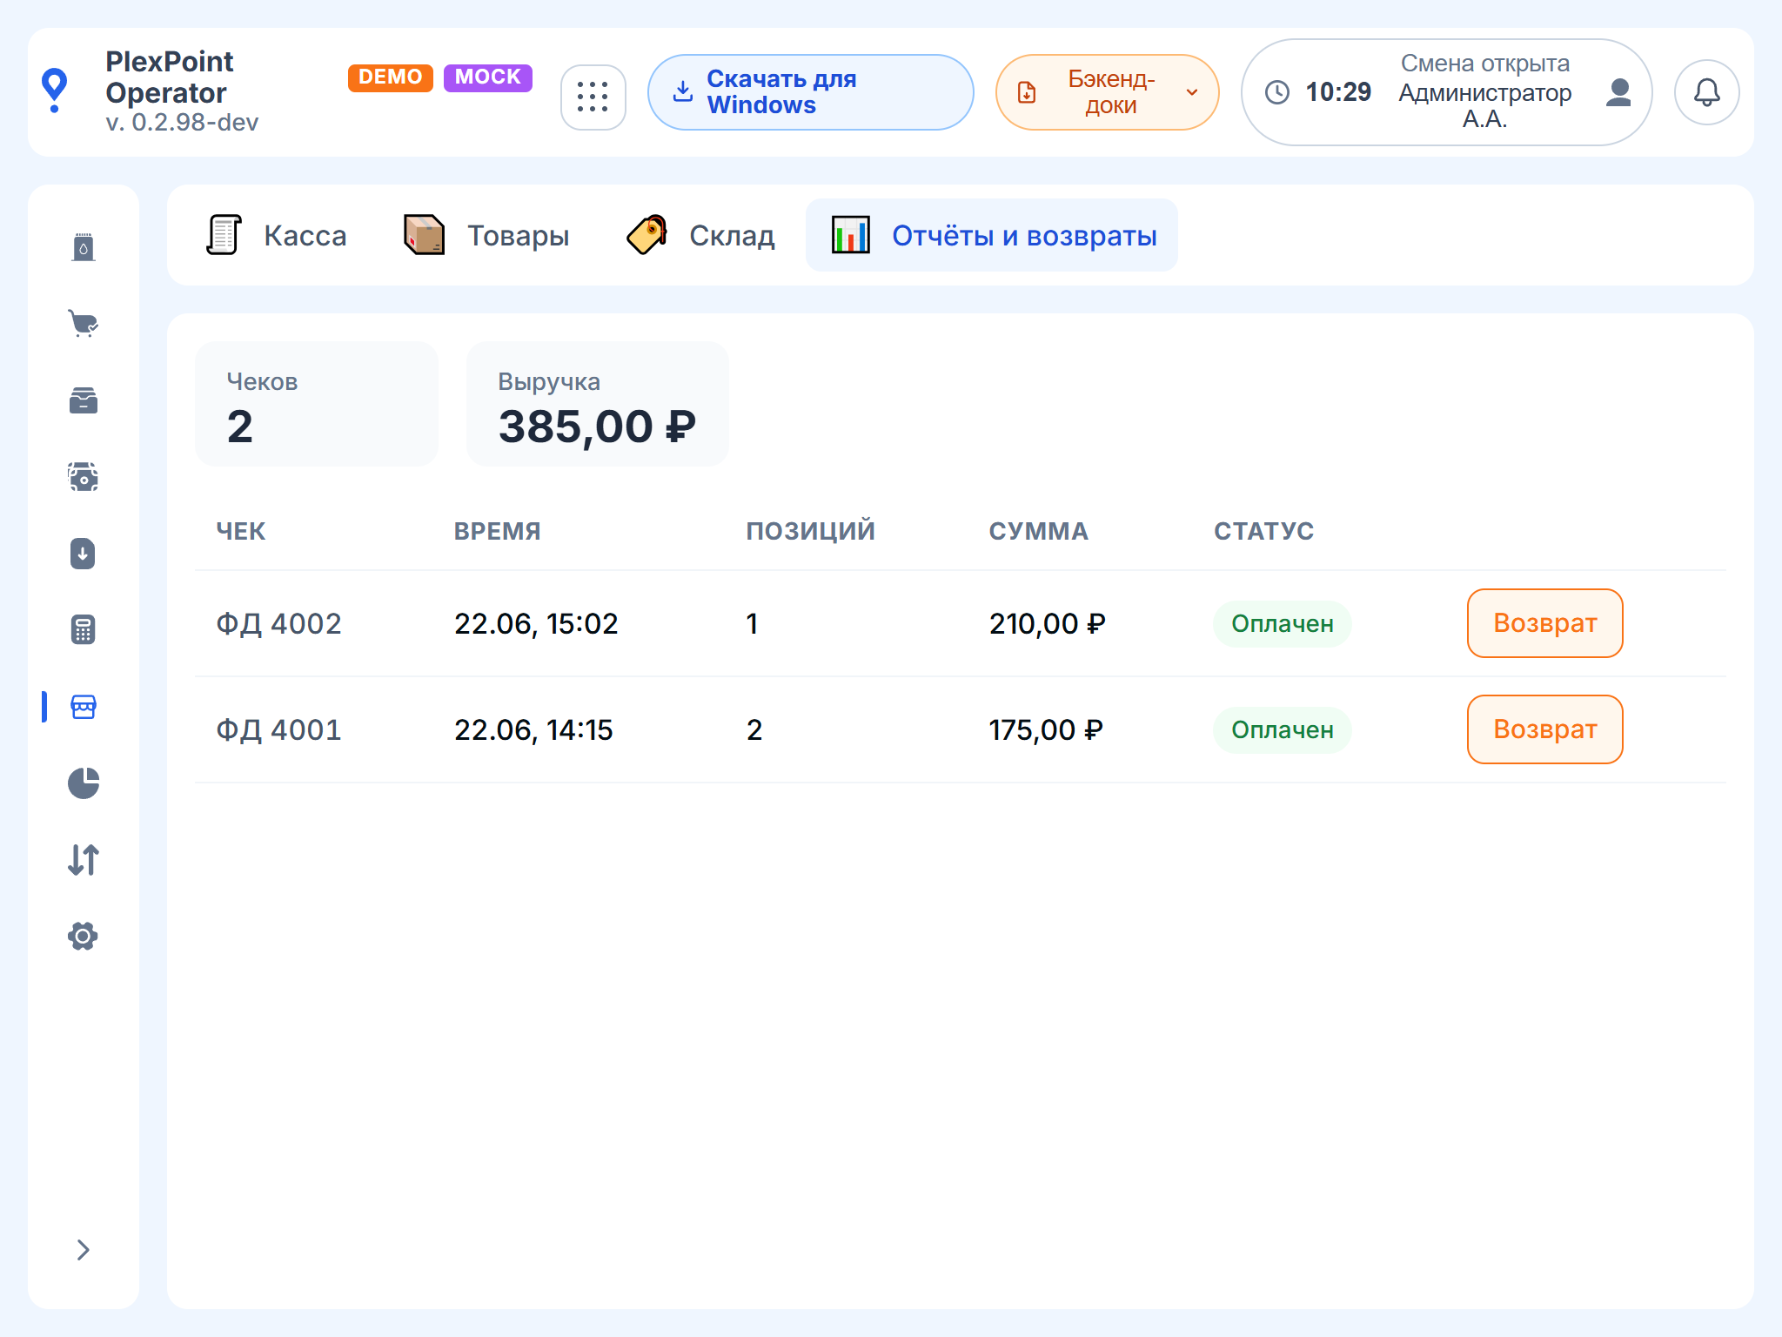The height and width of the screenshot is (1337, 1782).
Task: Select the ФД 4001 receipt cell
Action: [278, 729]
